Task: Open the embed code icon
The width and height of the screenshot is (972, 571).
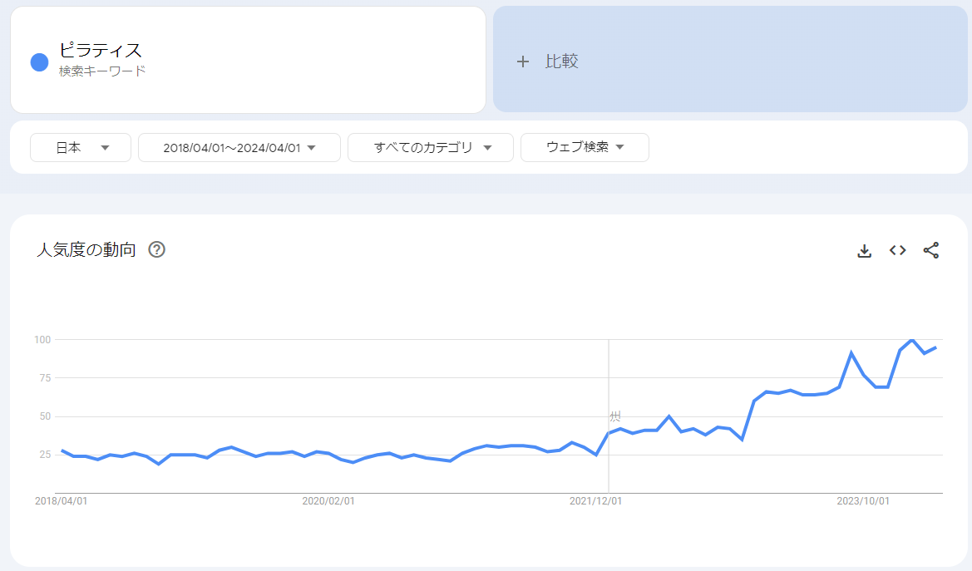Action: coord(897,250)
